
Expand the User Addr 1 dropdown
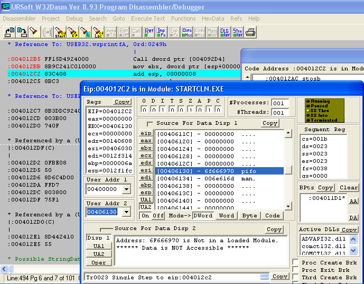pos(126,189)
